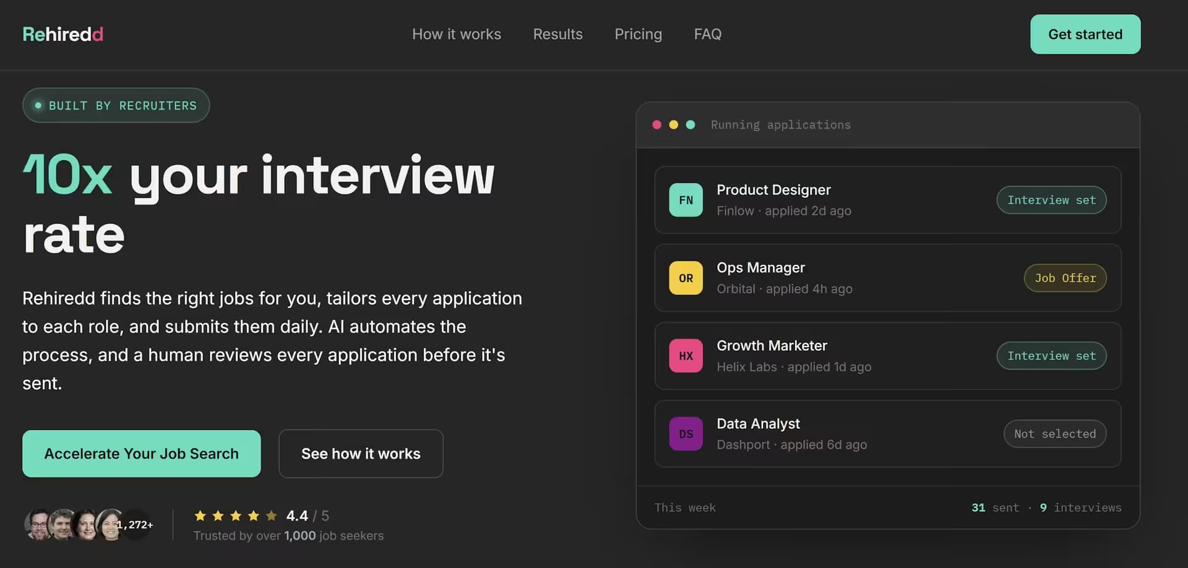Click the 10x headline text
Screen dimensions: 1188x568
pyautogui.click(x=68, y=175)
